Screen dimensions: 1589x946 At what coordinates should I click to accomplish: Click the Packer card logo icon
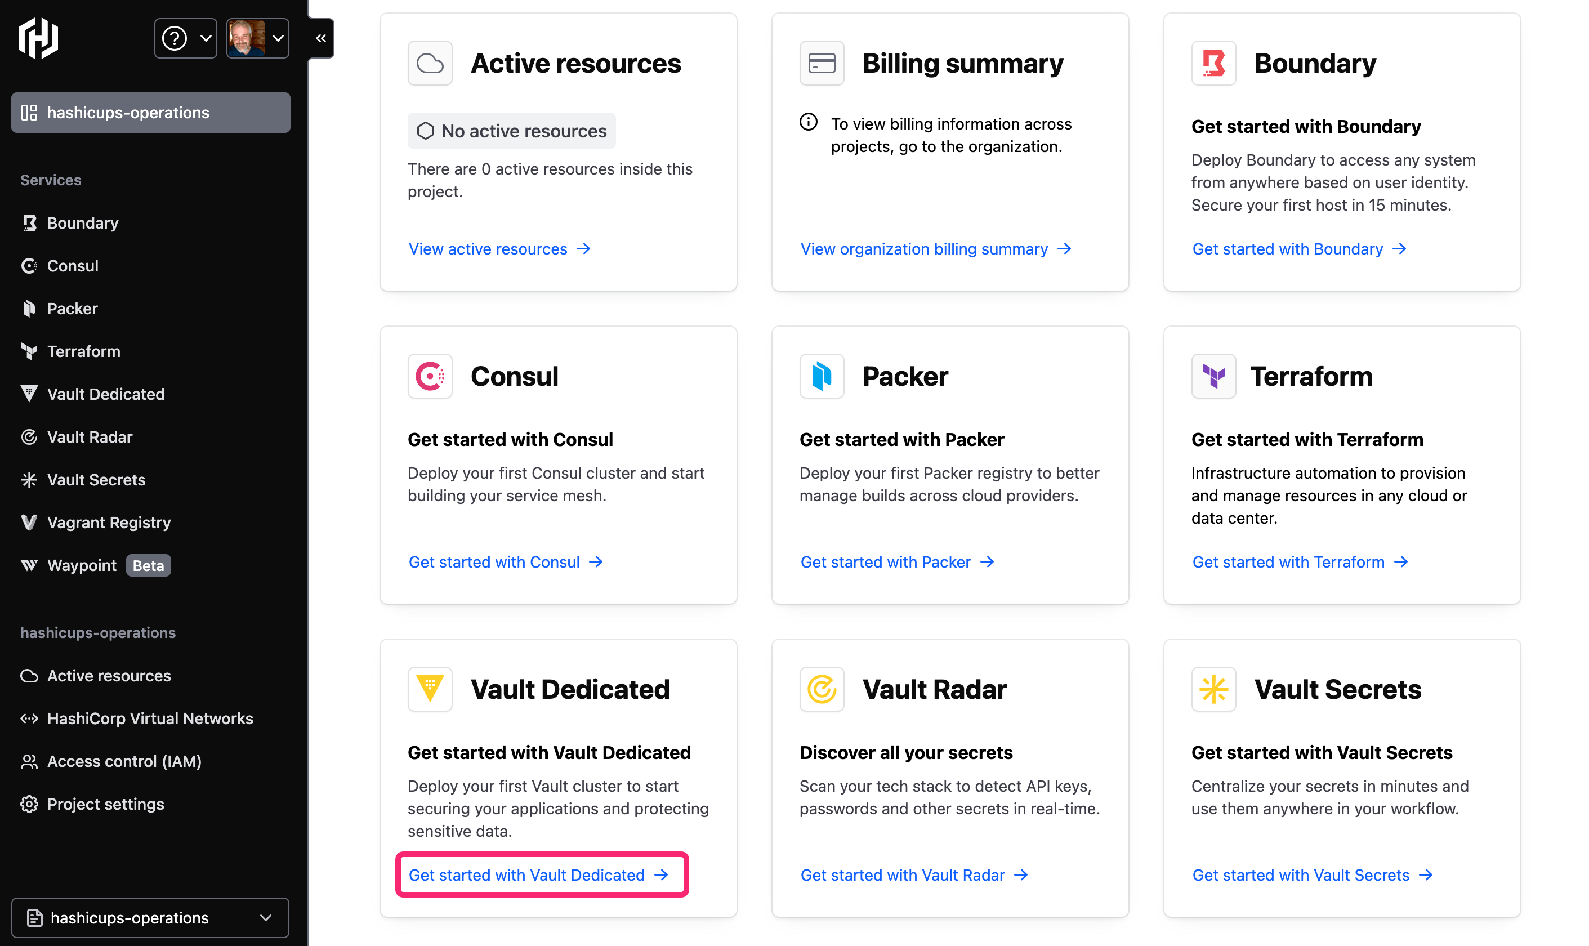click(821, 376)
